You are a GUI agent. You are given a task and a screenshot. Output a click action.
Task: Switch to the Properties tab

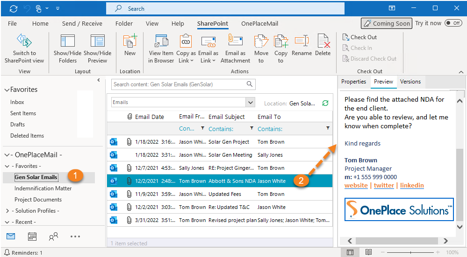click(353, 82)
